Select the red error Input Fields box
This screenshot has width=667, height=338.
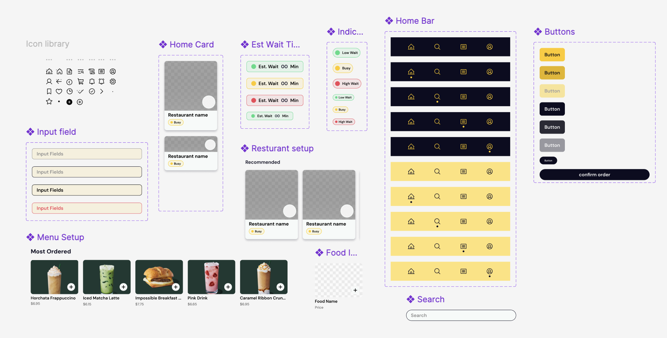click(87, 208)
